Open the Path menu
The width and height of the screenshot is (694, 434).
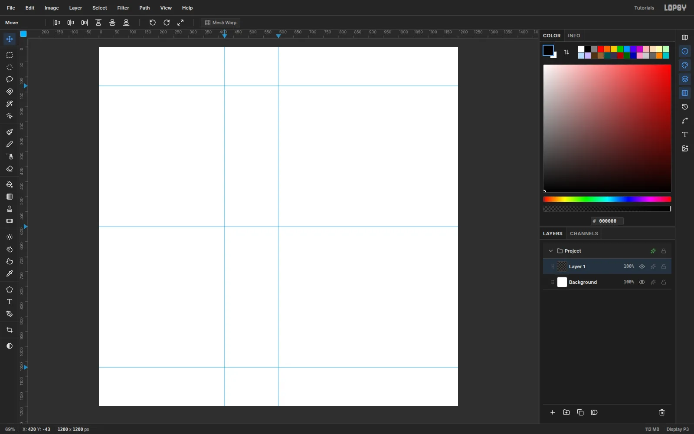pos(144,8)
